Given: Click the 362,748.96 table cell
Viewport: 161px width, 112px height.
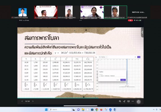Looking at the screenshot, I should (88, 63).
